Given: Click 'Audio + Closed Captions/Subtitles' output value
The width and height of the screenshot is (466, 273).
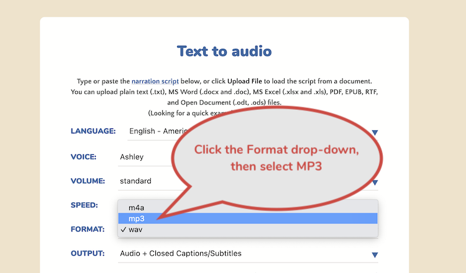Looking at the screenshot, I should coord(181,253).
